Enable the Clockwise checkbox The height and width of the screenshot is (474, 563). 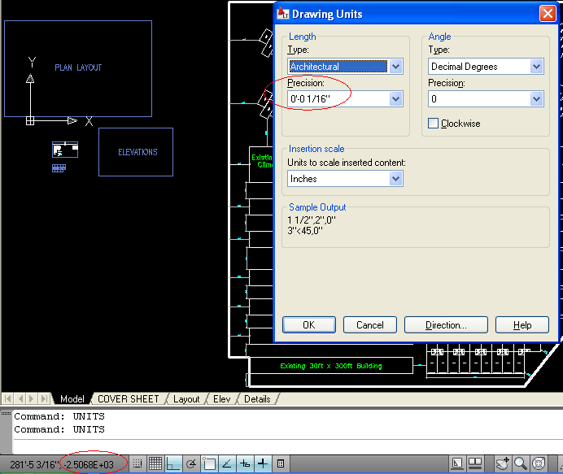click(x=433, y=124)
